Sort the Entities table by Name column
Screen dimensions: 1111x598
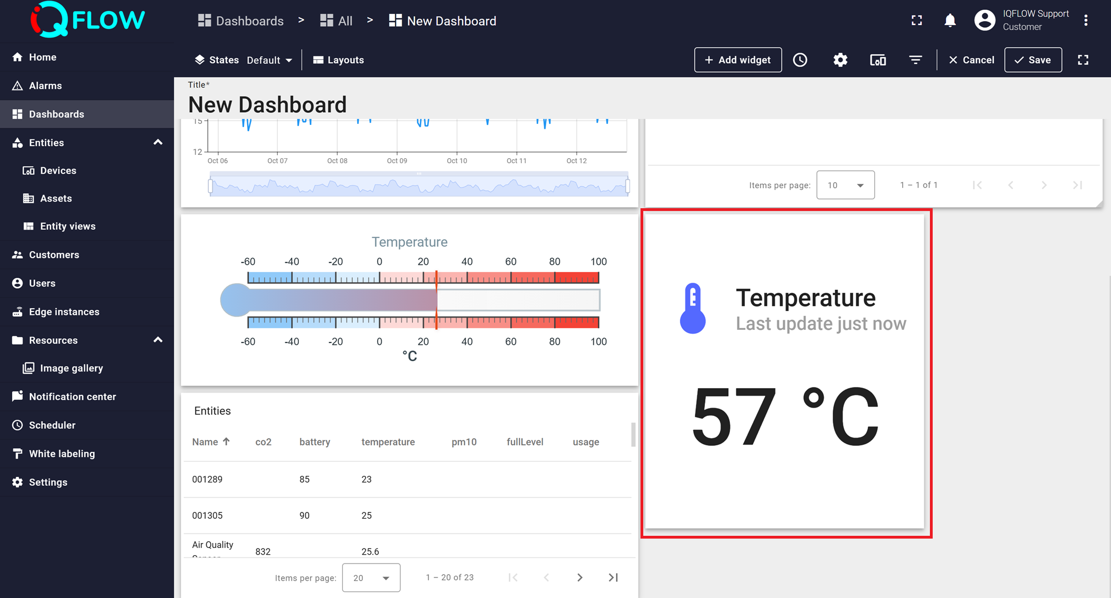(211, 441)
